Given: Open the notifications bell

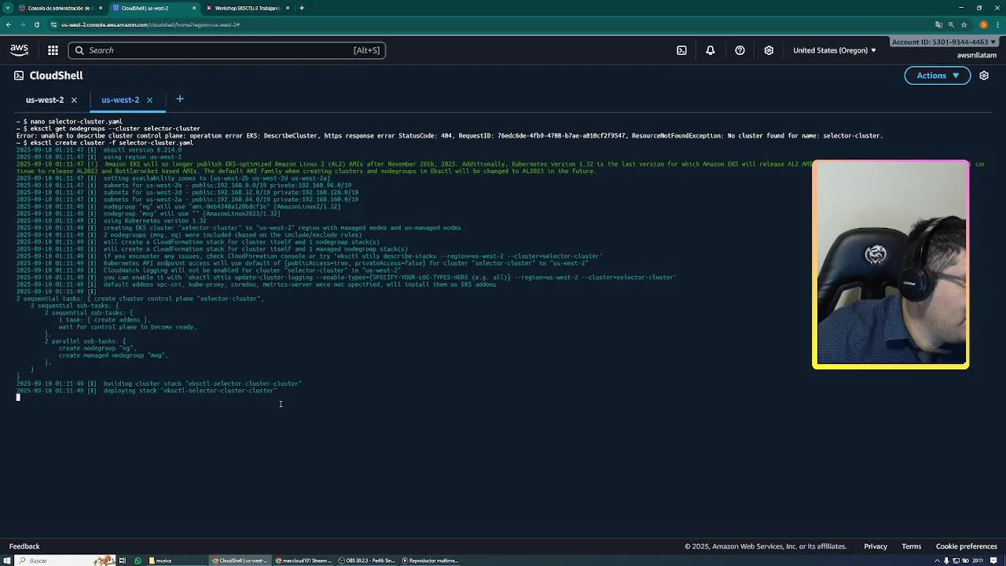Looking at the screenshot, I should coord(710,50).
